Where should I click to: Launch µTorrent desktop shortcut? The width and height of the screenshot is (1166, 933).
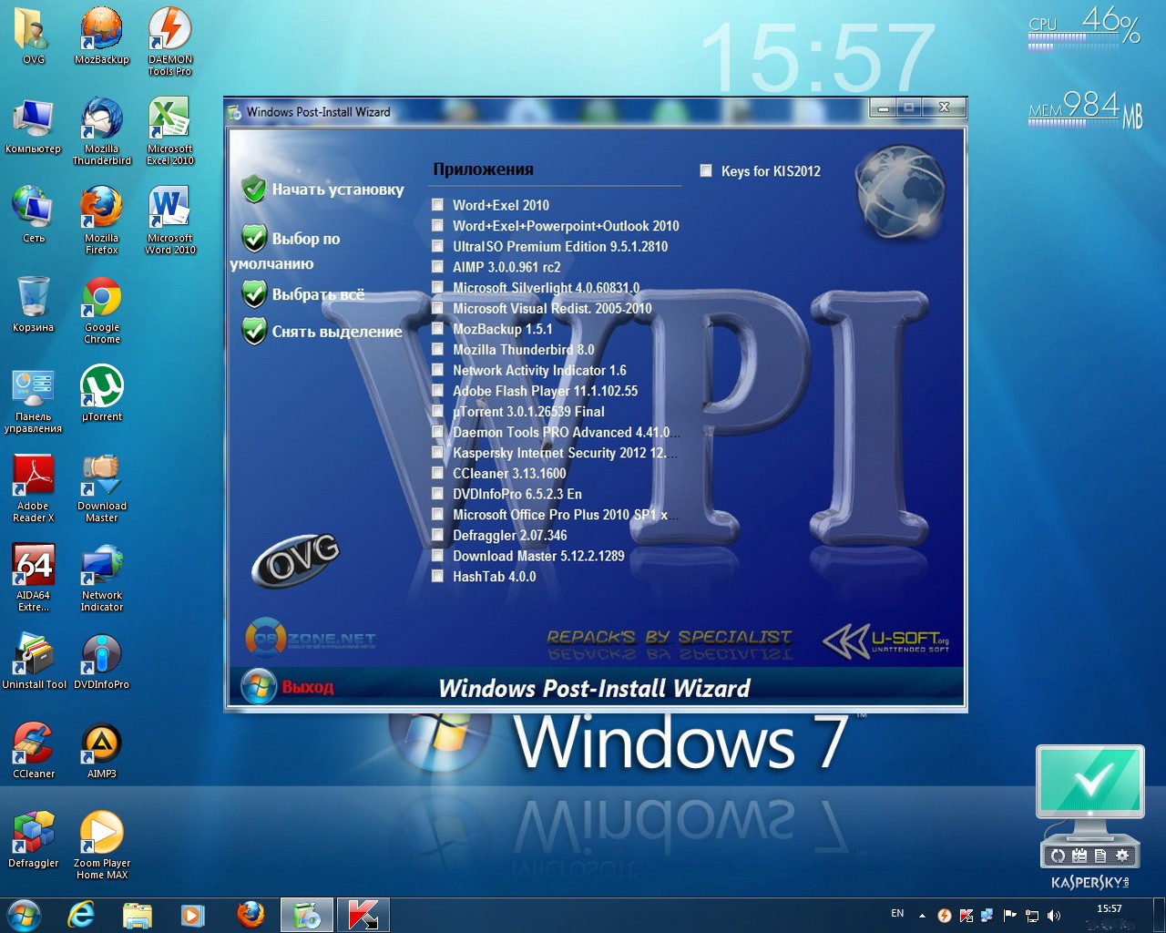click(x=102, y=394)
